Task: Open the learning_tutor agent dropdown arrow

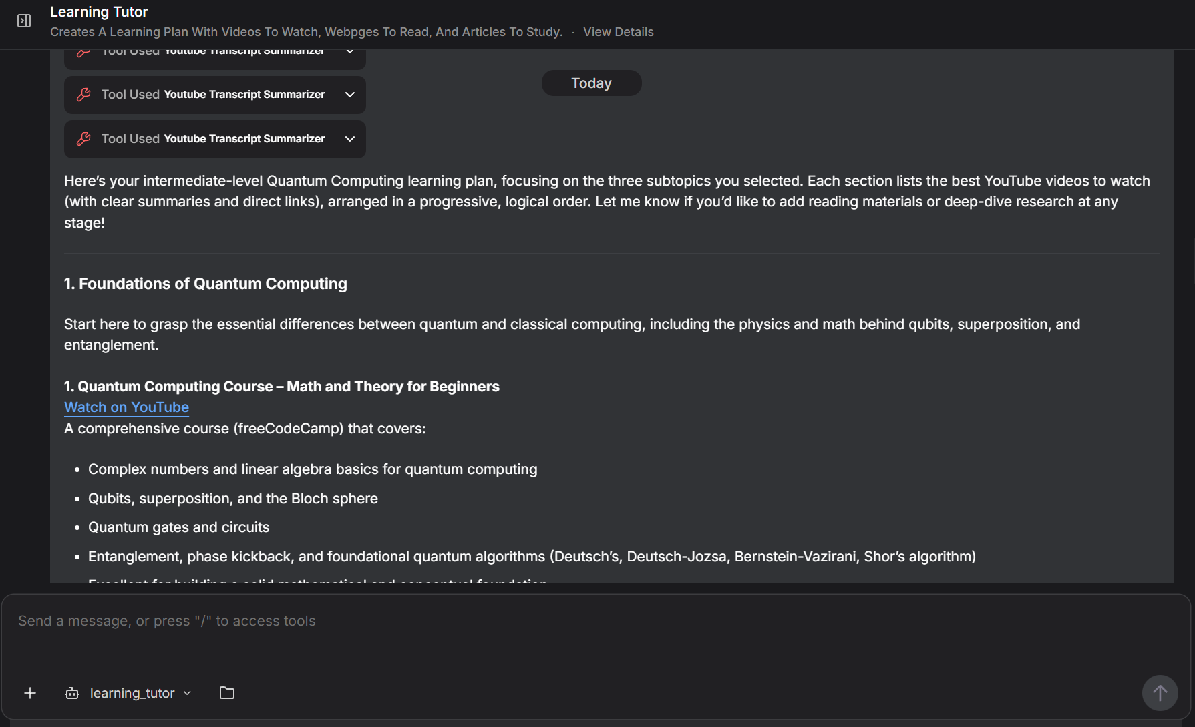Action: click(x=188, y=693)
